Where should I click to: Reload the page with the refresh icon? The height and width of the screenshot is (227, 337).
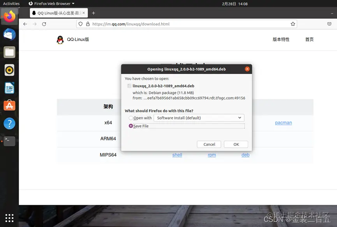(44, 24)
